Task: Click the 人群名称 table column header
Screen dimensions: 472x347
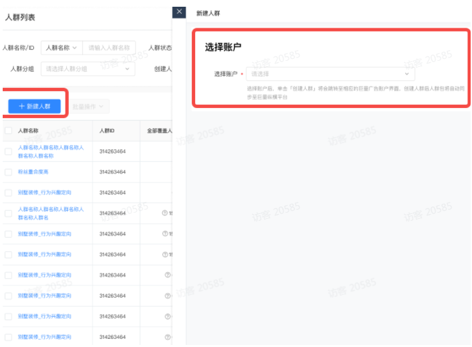Action: [28, 130]
